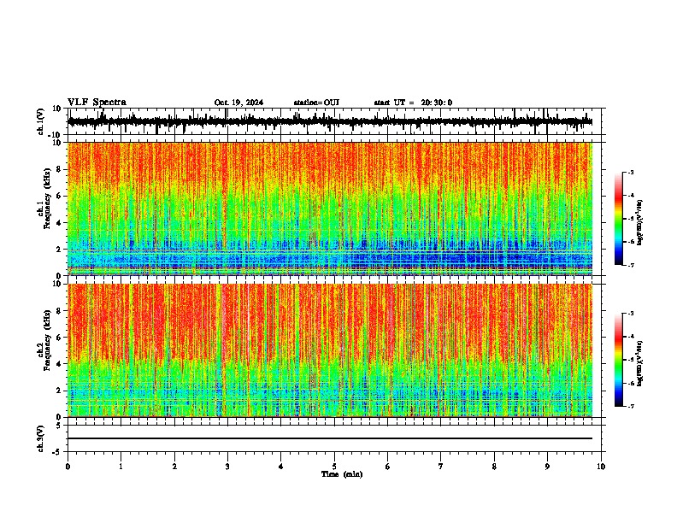Select the date text "Oct. 19, 2024"

(x=238, y=103)
